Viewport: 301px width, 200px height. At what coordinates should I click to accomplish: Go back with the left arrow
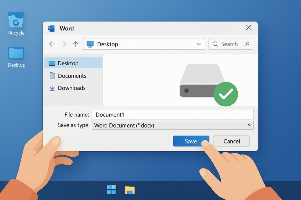[x=52, y=44]
